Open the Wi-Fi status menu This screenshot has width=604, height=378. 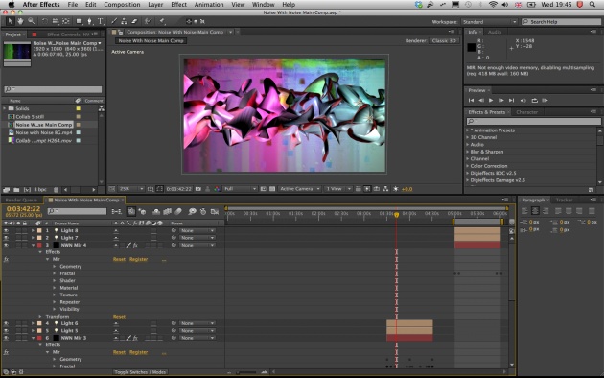tap(493, 5)
